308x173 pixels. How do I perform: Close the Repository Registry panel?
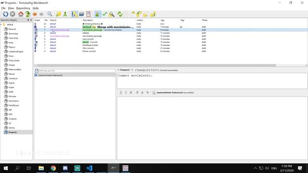(x=31, y=20)
